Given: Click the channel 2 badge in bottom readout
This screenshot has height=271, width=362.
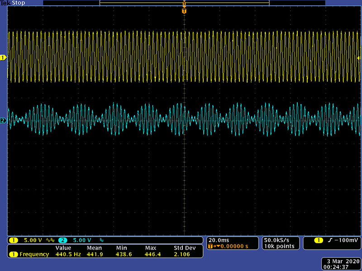Looking at the screenshot, I should pyautogui.click(x=63, y=240).
